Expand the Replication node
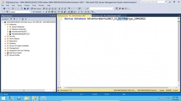Image resolution: width=181 pixels, height=101 pixels. (5, 41)
